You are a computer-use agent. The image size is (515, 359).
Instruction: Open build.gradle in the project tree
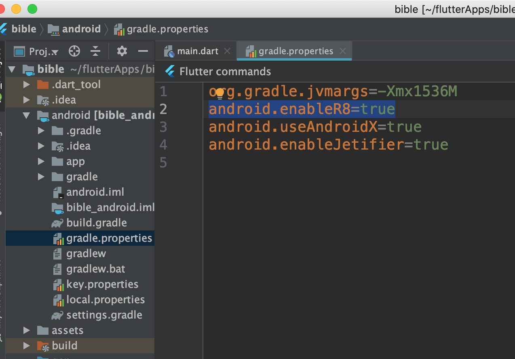96,223
